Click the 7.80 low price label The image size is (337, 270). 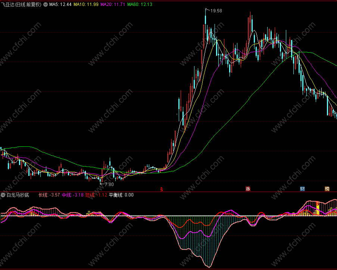point(109,184)
